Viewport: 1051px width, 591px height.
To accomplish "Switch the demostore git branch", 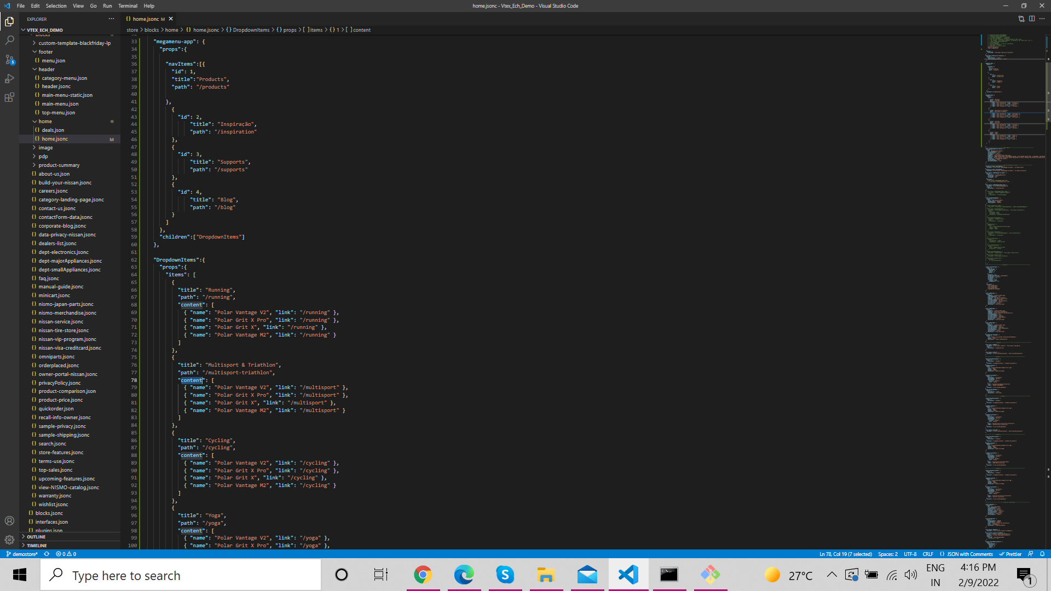I will point(22,554).
